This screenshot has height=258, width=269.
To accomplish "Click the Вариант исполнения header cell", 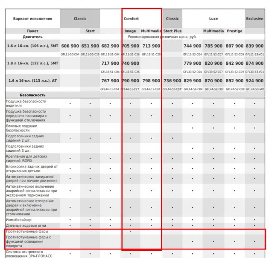I will tap(32, 19).
